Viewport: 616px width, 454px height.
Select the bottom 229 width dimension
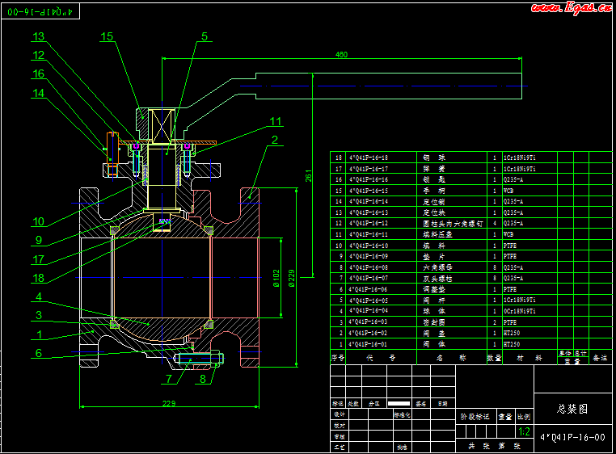coord(169,404)
